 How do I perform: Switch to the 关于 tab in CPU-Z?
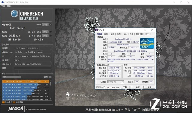147,34
